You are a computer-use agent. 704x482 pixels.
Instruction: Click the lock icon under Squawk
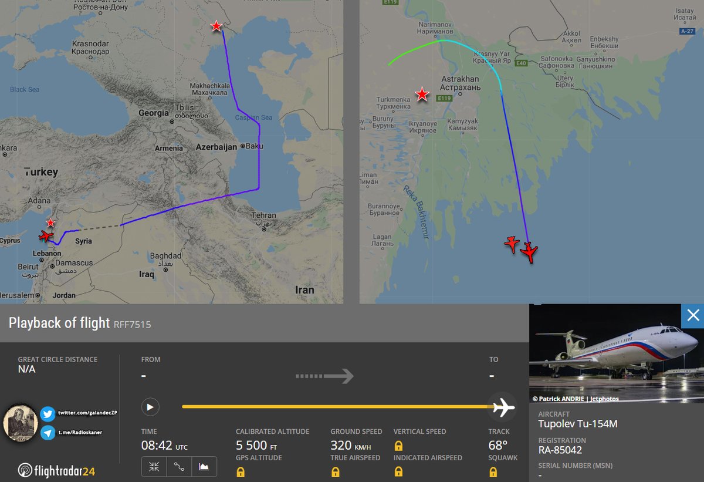pos(493,471)
